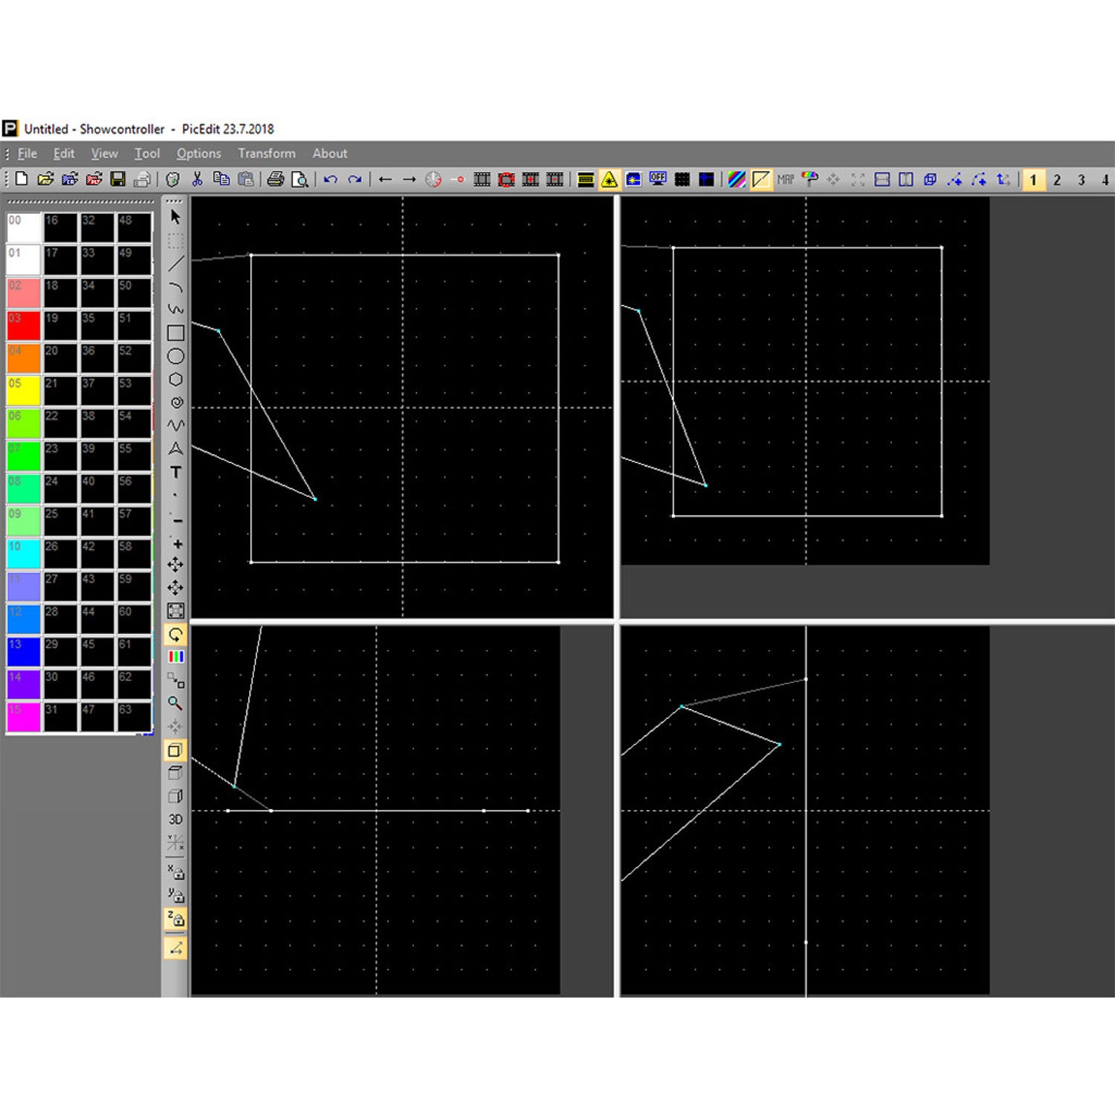
Task: Create a new file from toolbar
Action: coord(22,179)
